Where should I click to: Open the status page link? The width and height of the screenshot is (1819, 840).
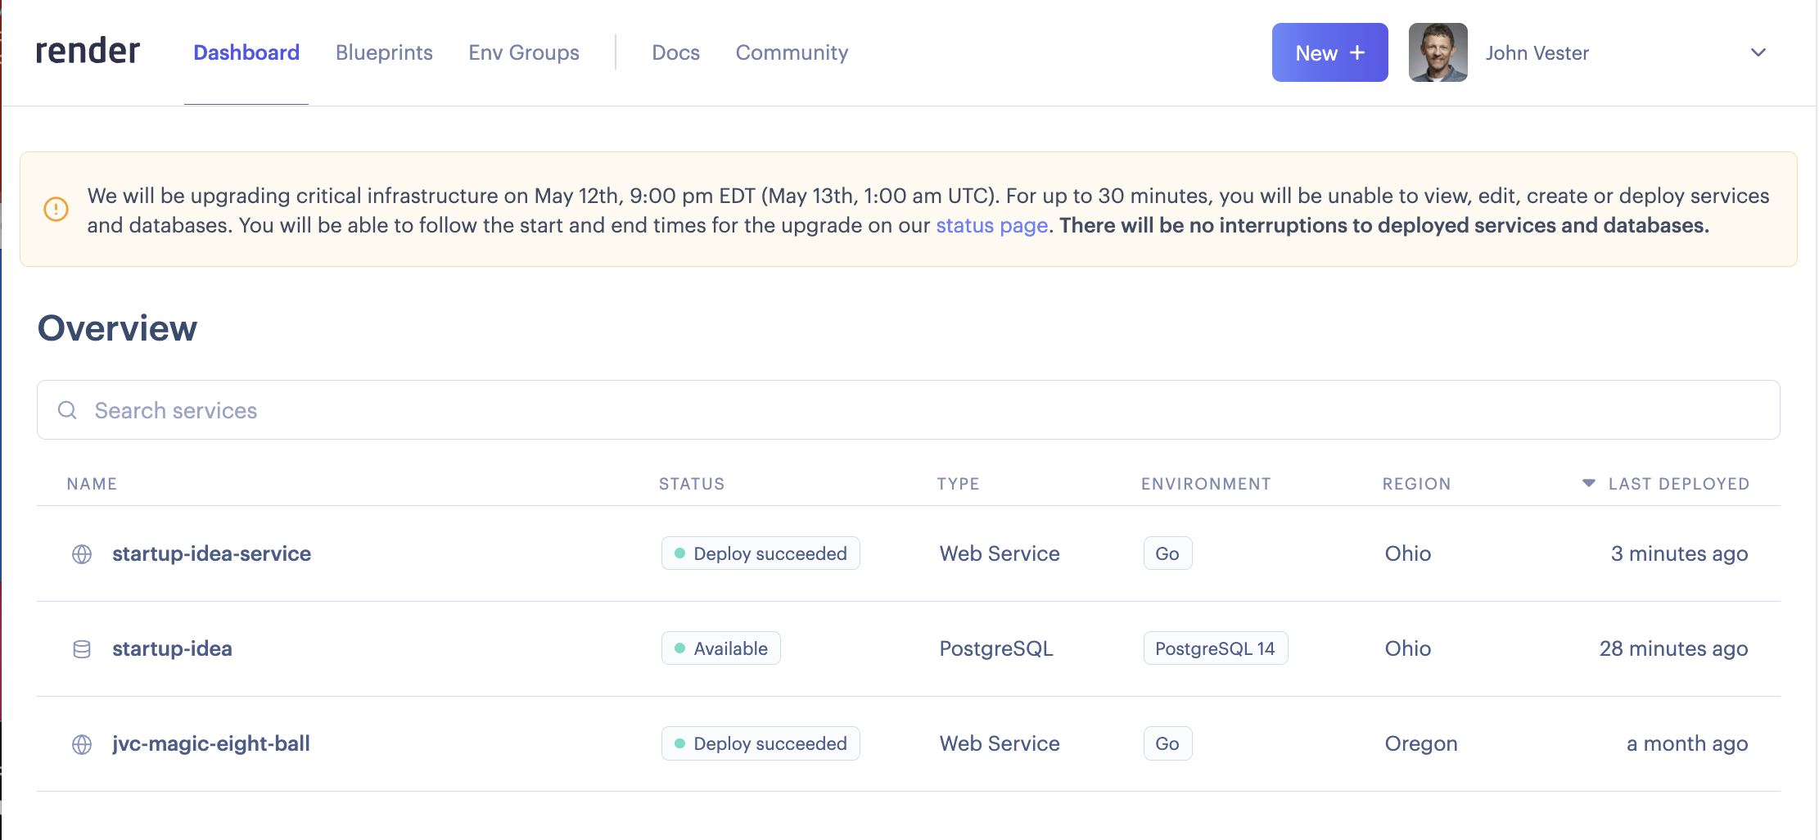tap(991, 225)
